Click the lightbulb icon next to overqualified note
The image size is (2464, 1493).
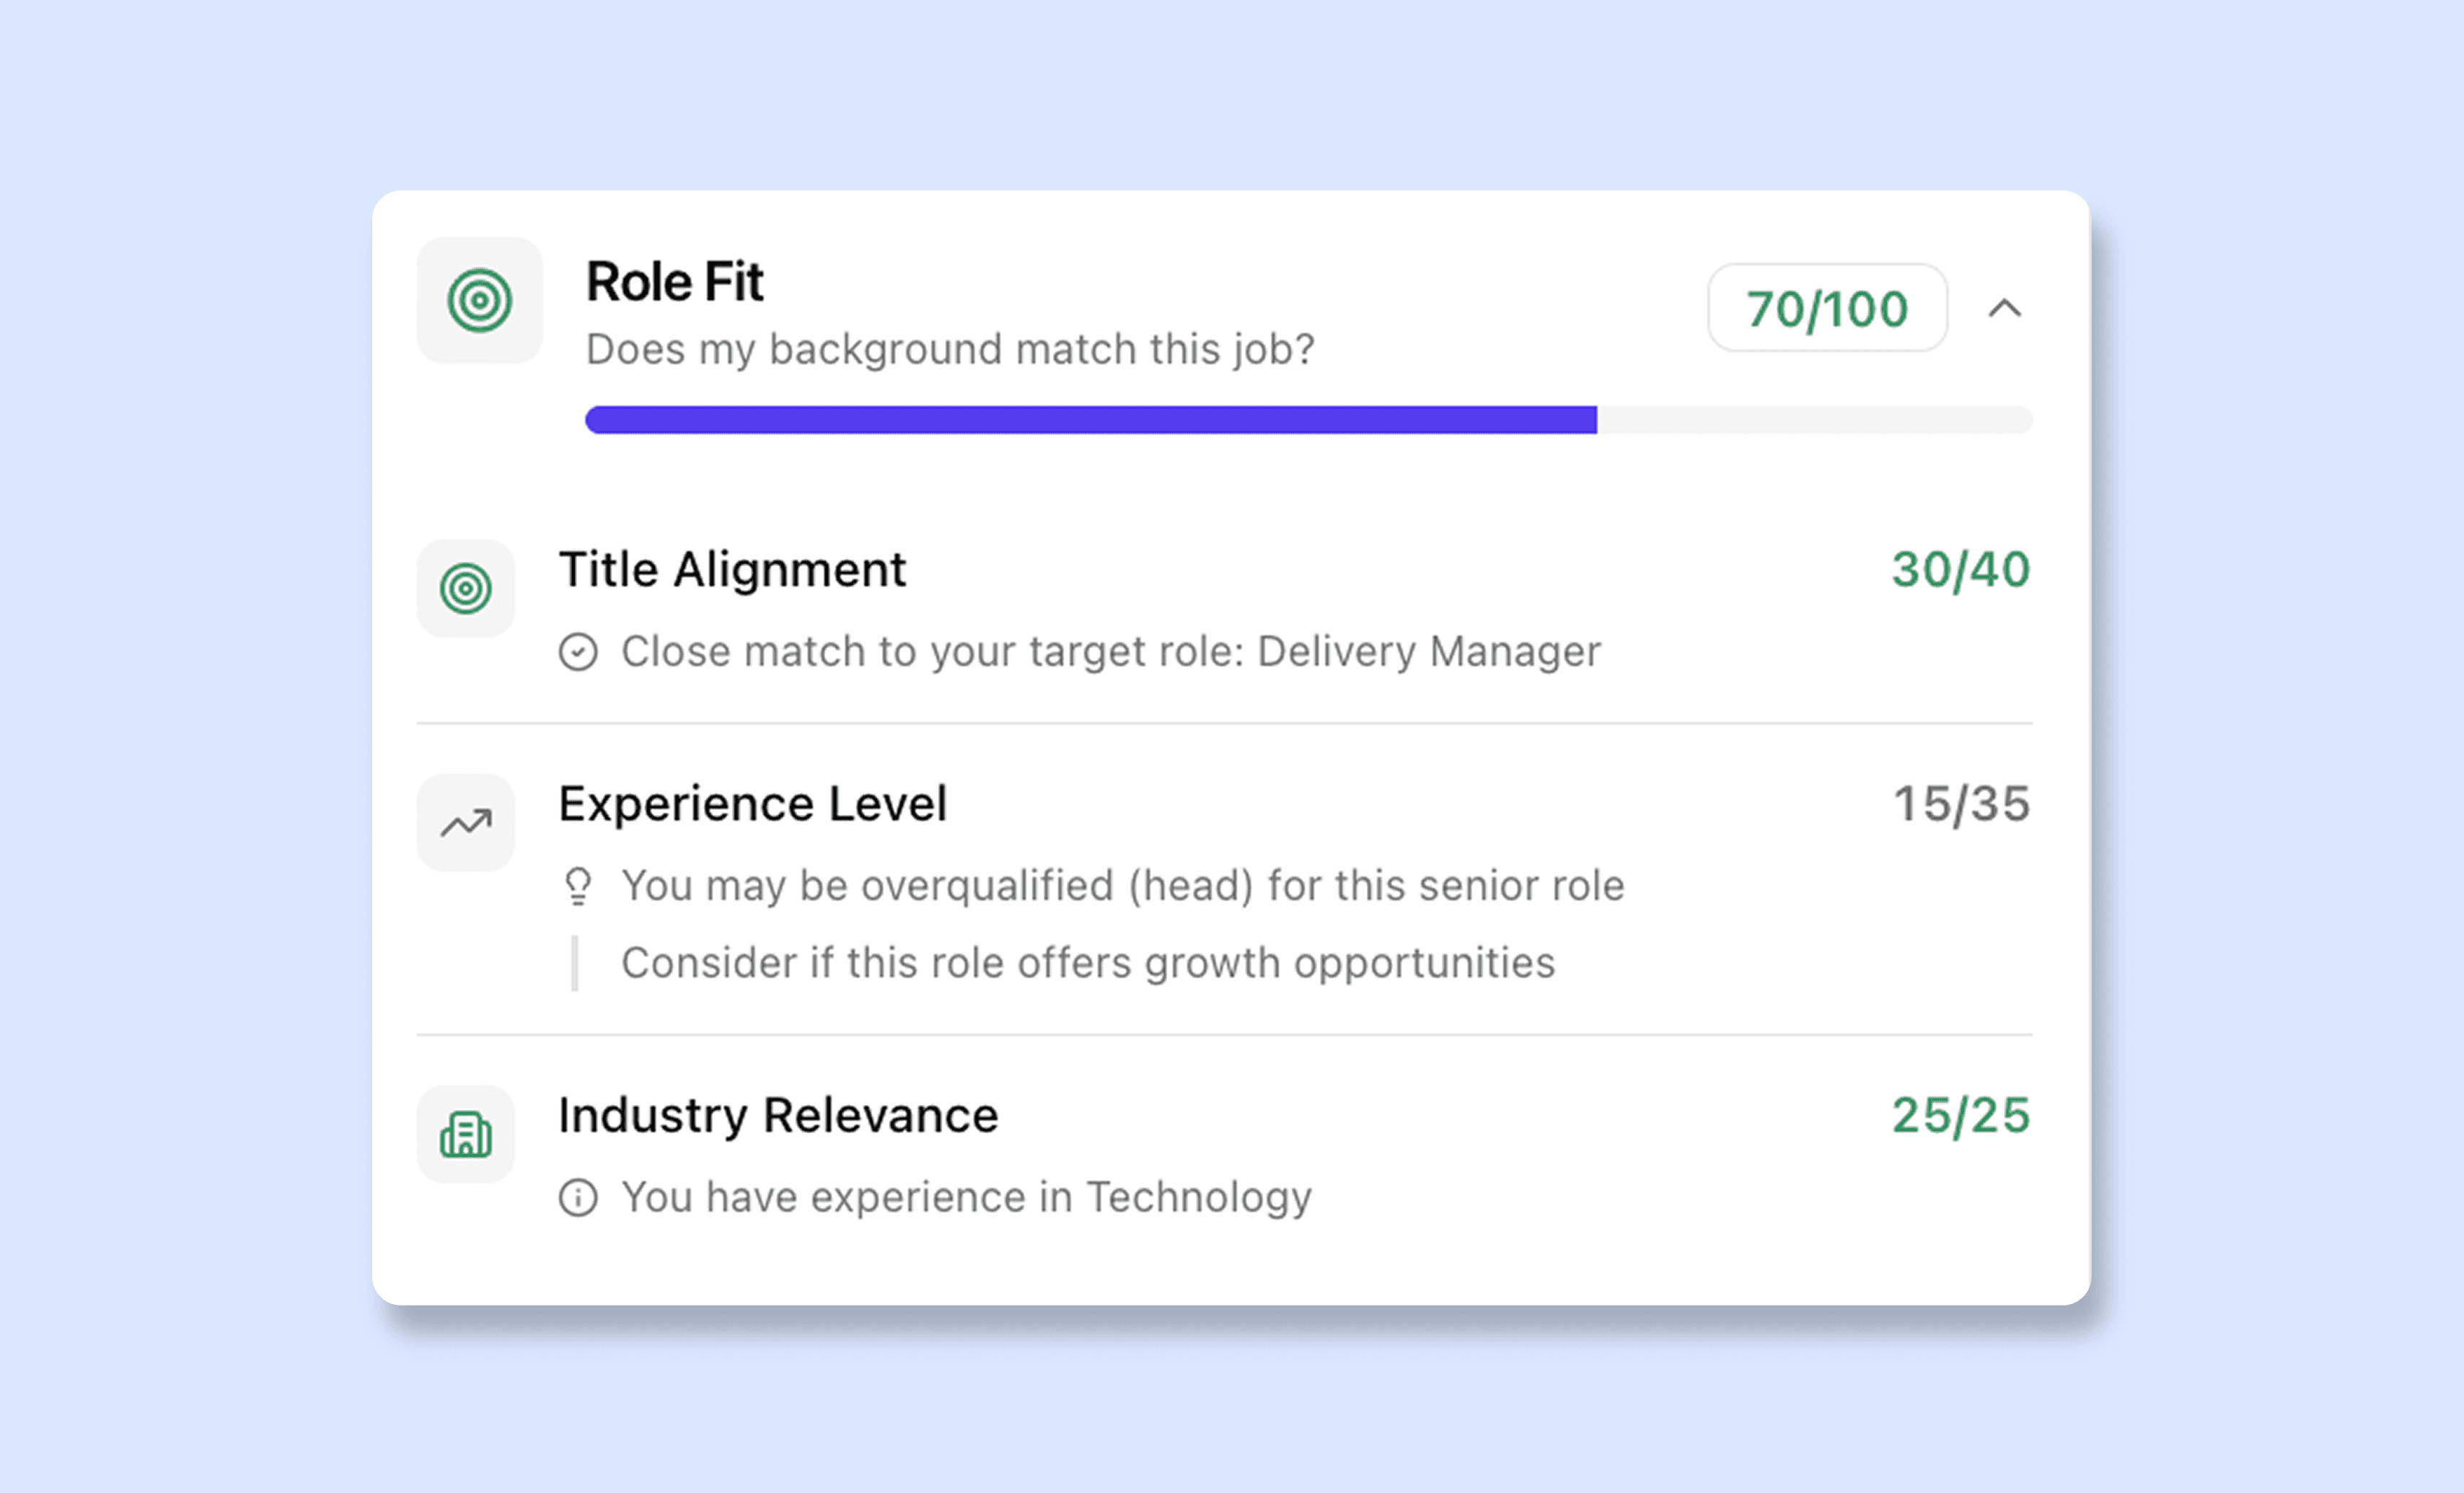[578, 885]
